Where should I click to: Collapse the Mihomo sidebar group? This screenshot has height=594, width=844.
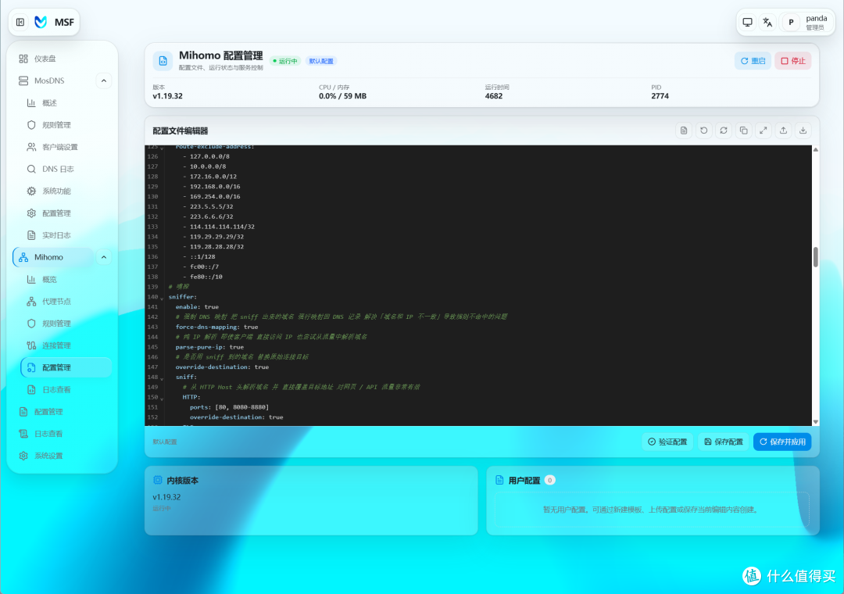coord(104,257)
